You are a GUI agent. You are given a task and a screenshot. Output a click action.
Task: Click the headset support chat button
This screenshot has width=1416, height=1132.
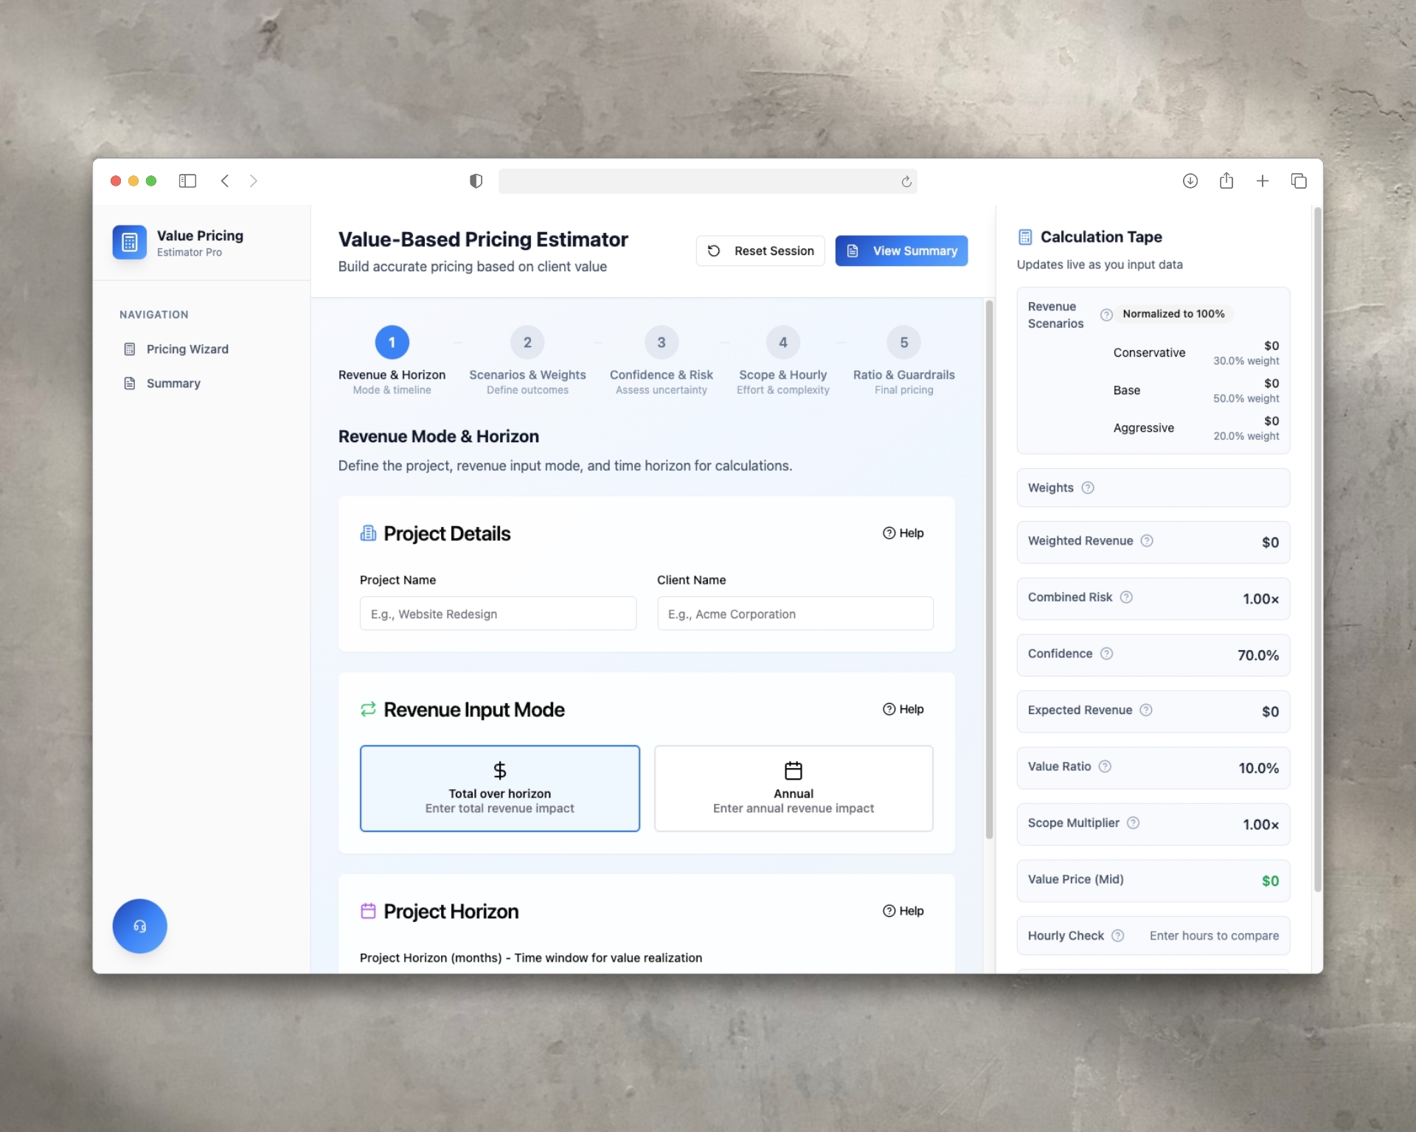tap(139, 926)
